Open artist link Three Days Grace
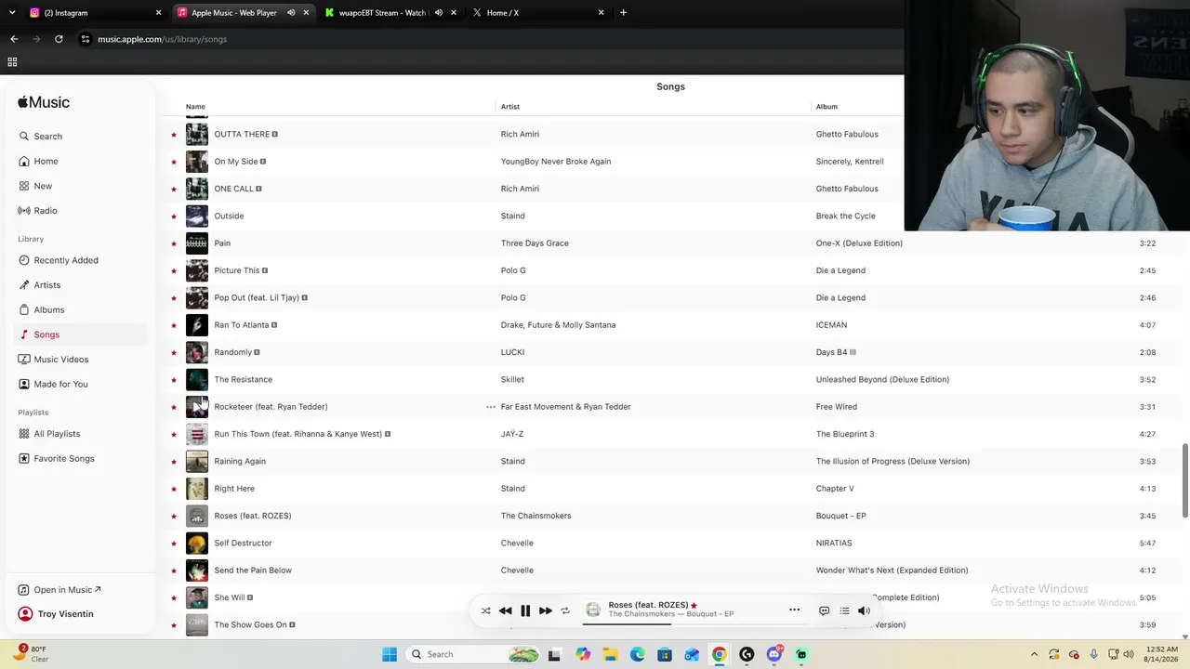The height and width of the screenshot is (669, 1190). pos(535,243)
